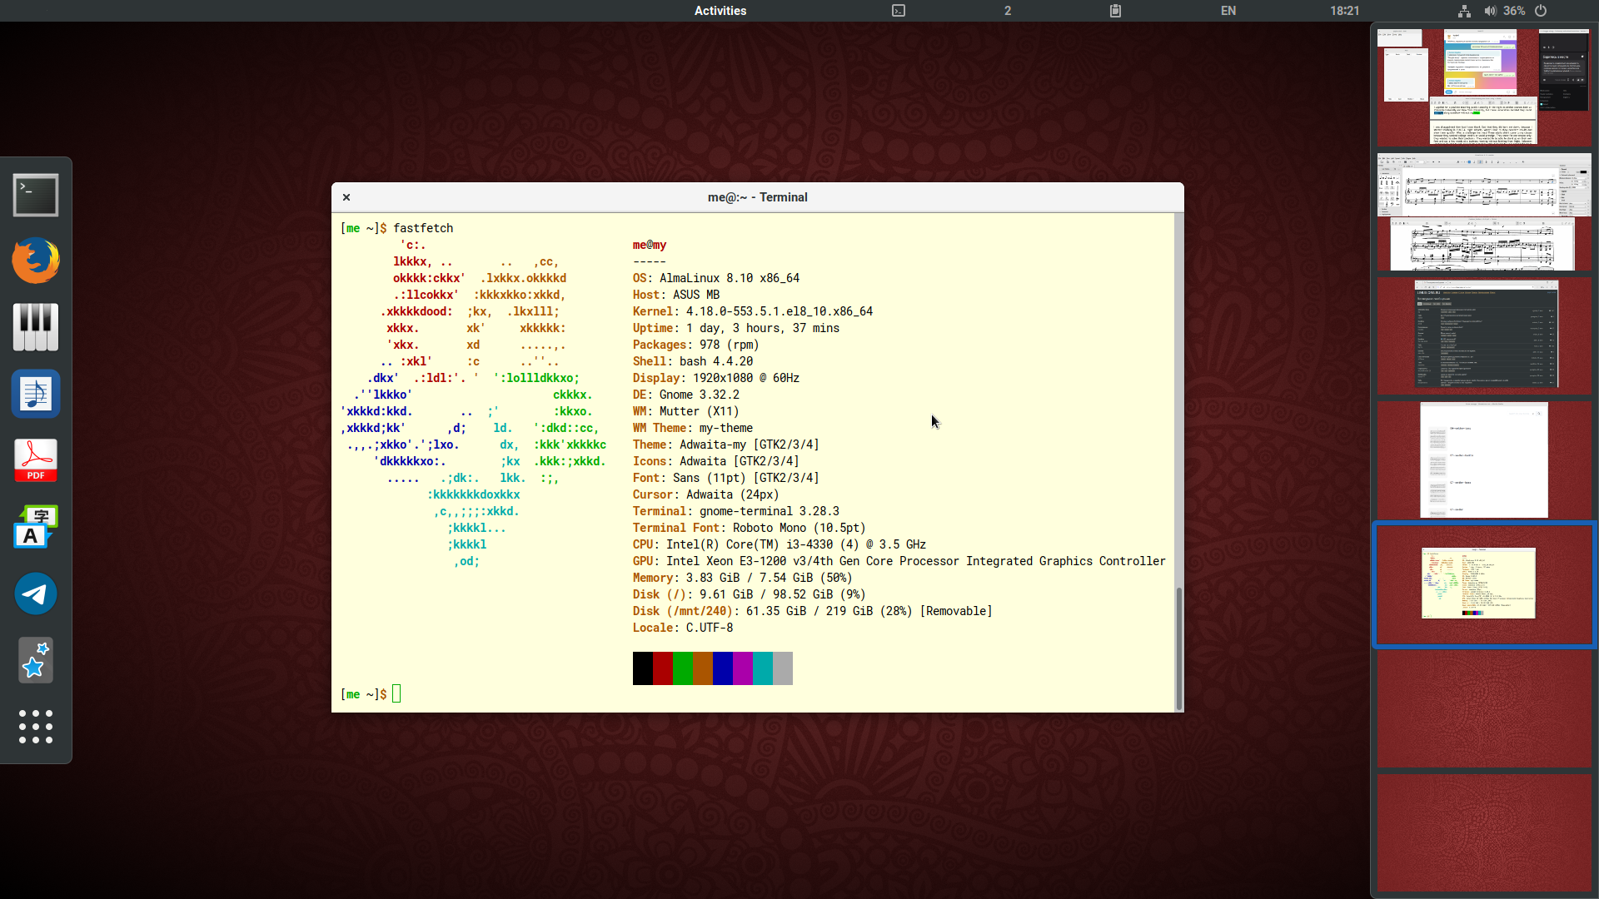Click 'Host: ASUS MB' line
Viewport: 1599px width, 899px height.
(676, 295)
